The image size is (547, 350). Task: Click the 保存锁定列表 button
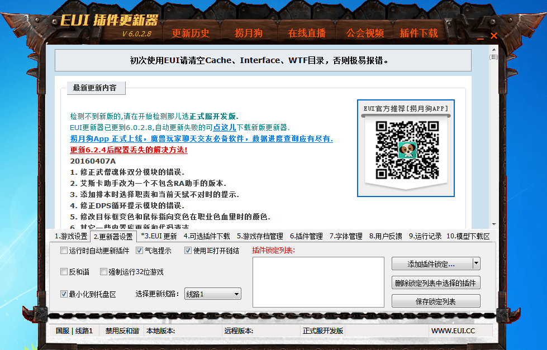(436, 301)
